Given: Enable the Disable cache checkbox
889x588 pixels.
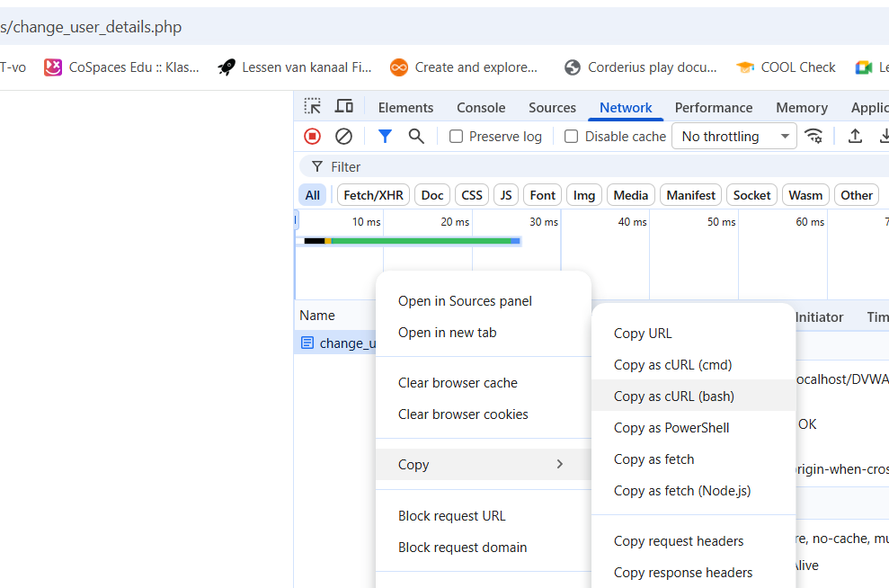Looking at the screenshot, I should [572, 137].
